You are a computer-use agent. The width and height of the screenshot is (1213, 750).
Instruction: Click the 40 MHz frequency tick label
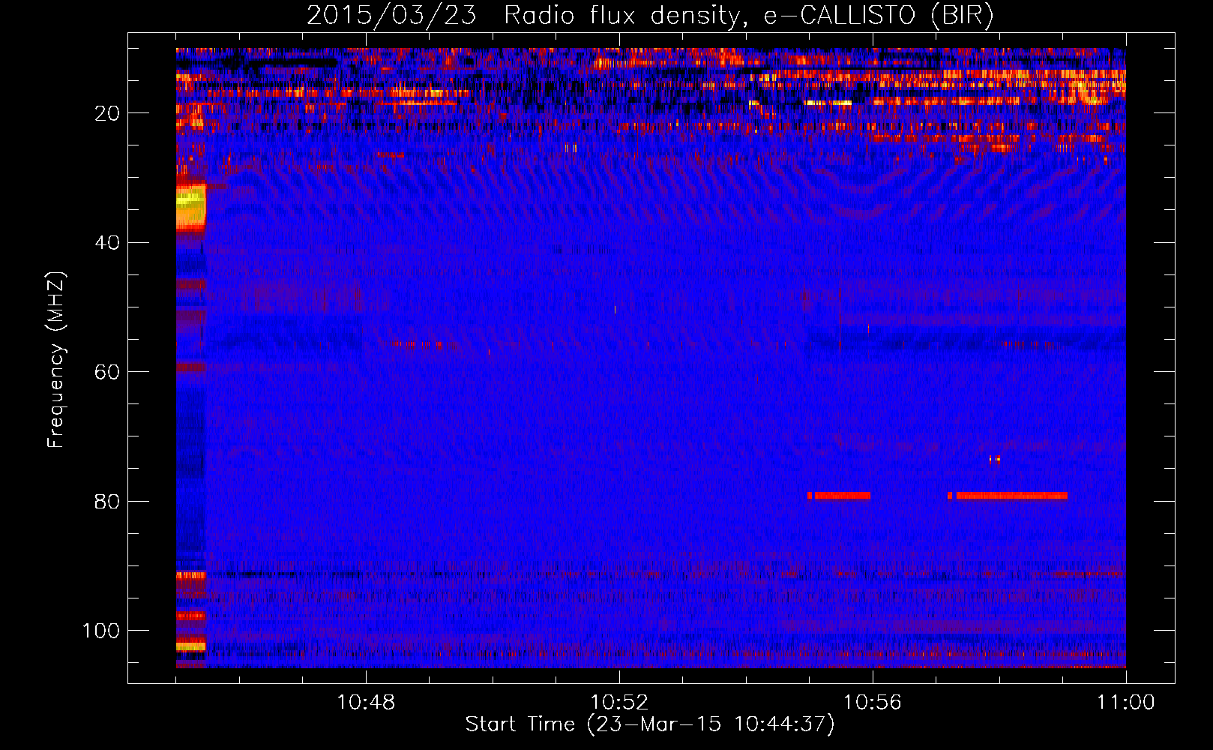pyautogui.click(x=107, y=243)
